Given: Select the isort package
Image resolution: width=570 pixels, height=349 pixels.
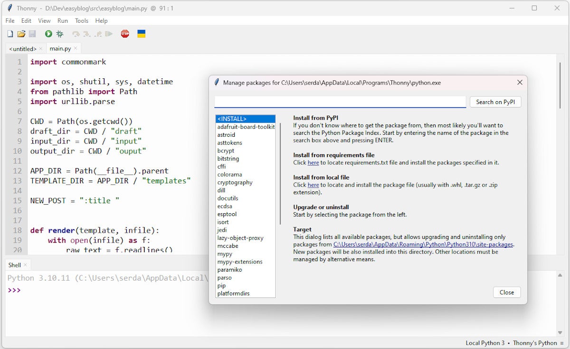Looking at the screenshot, I should (x=245, y=222).
